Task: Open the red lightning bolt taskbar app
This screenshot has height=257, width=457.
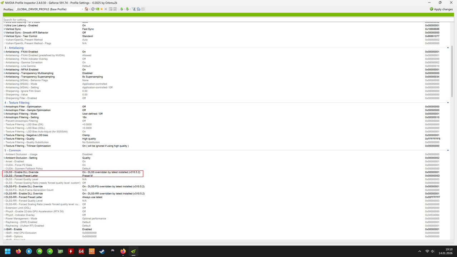Action: pos(71,251)
